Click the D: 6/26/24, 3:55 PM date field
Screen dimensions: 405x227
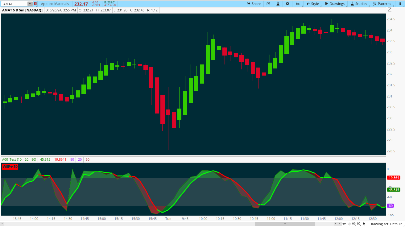(60, 10)
